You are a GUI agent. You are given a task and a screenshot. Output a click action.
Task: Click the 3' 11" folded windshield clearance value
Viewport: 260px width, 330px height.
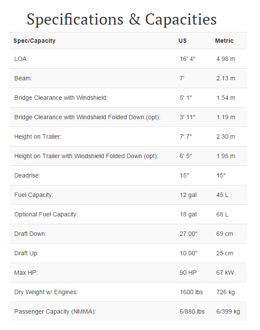point(188,117)
